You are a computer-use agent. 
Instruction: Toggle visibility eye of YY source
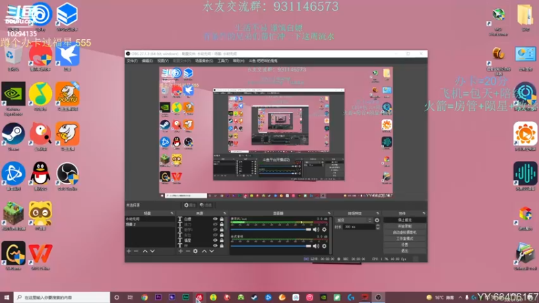(215, 246)
